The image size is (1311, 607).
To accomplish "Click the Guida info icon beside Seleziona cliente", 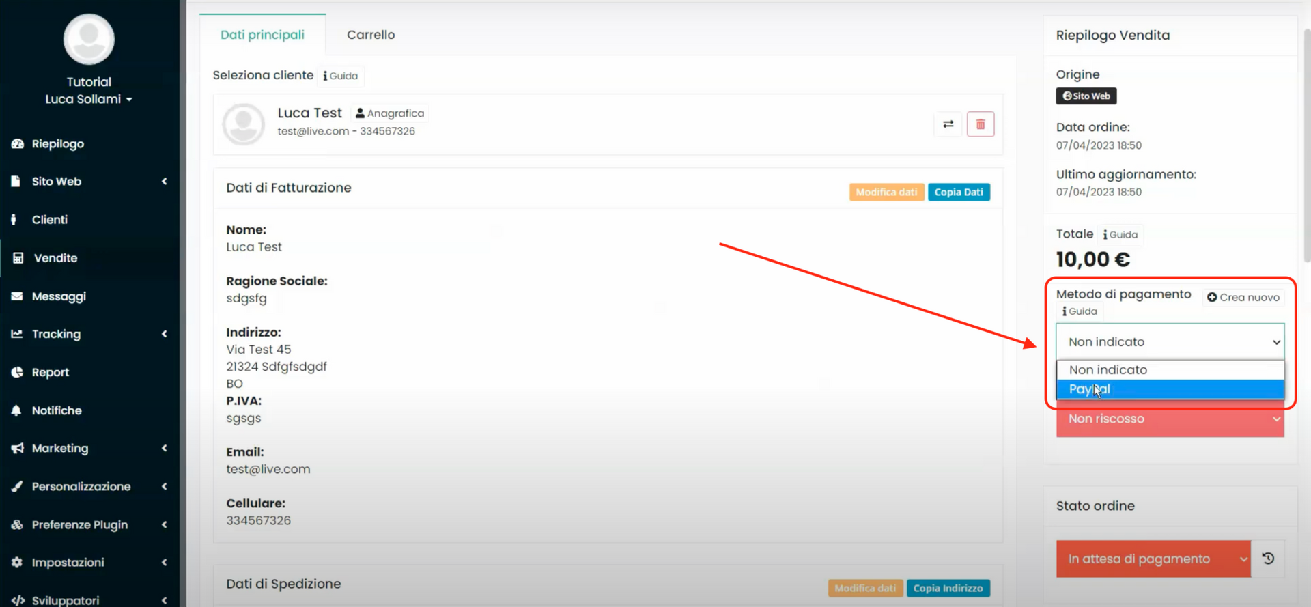I will [x=341, y=76].
